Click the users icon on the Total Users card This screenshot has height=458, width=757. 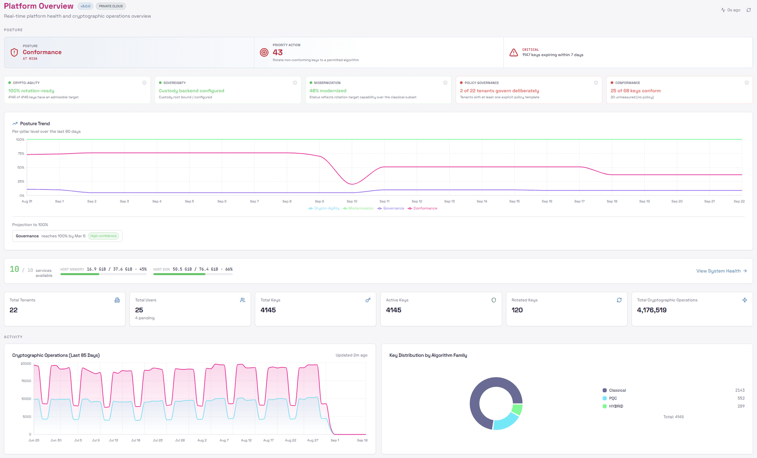[243, 300]
